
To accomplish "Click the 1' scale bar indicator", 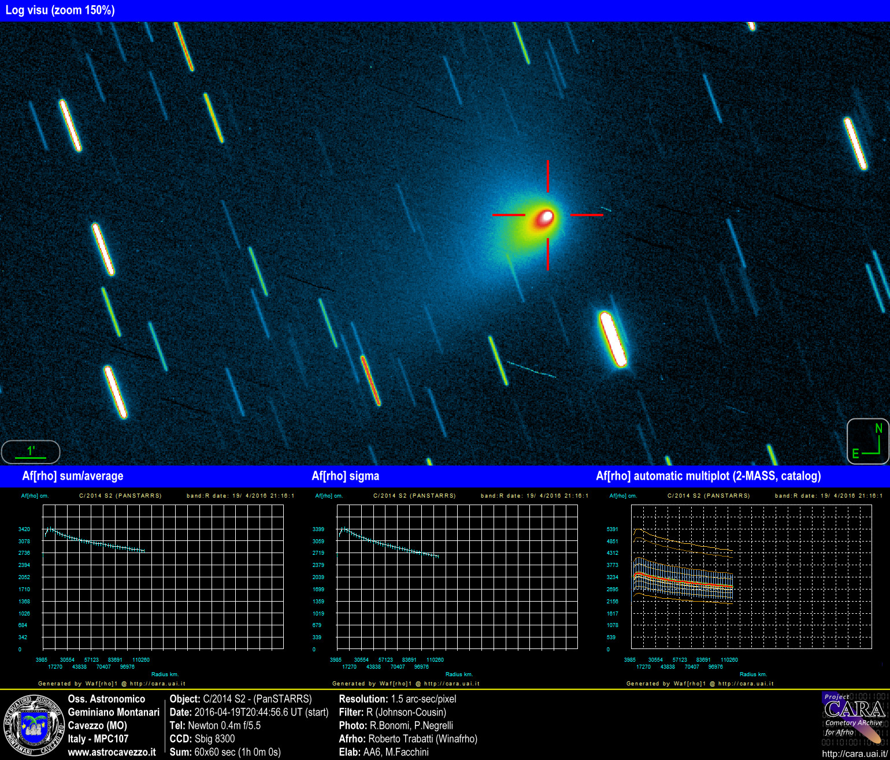I will [31, 452].
